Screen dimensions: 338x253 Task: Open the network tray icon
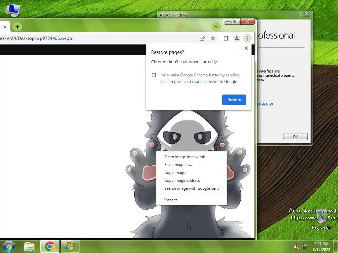coord(305,247)
